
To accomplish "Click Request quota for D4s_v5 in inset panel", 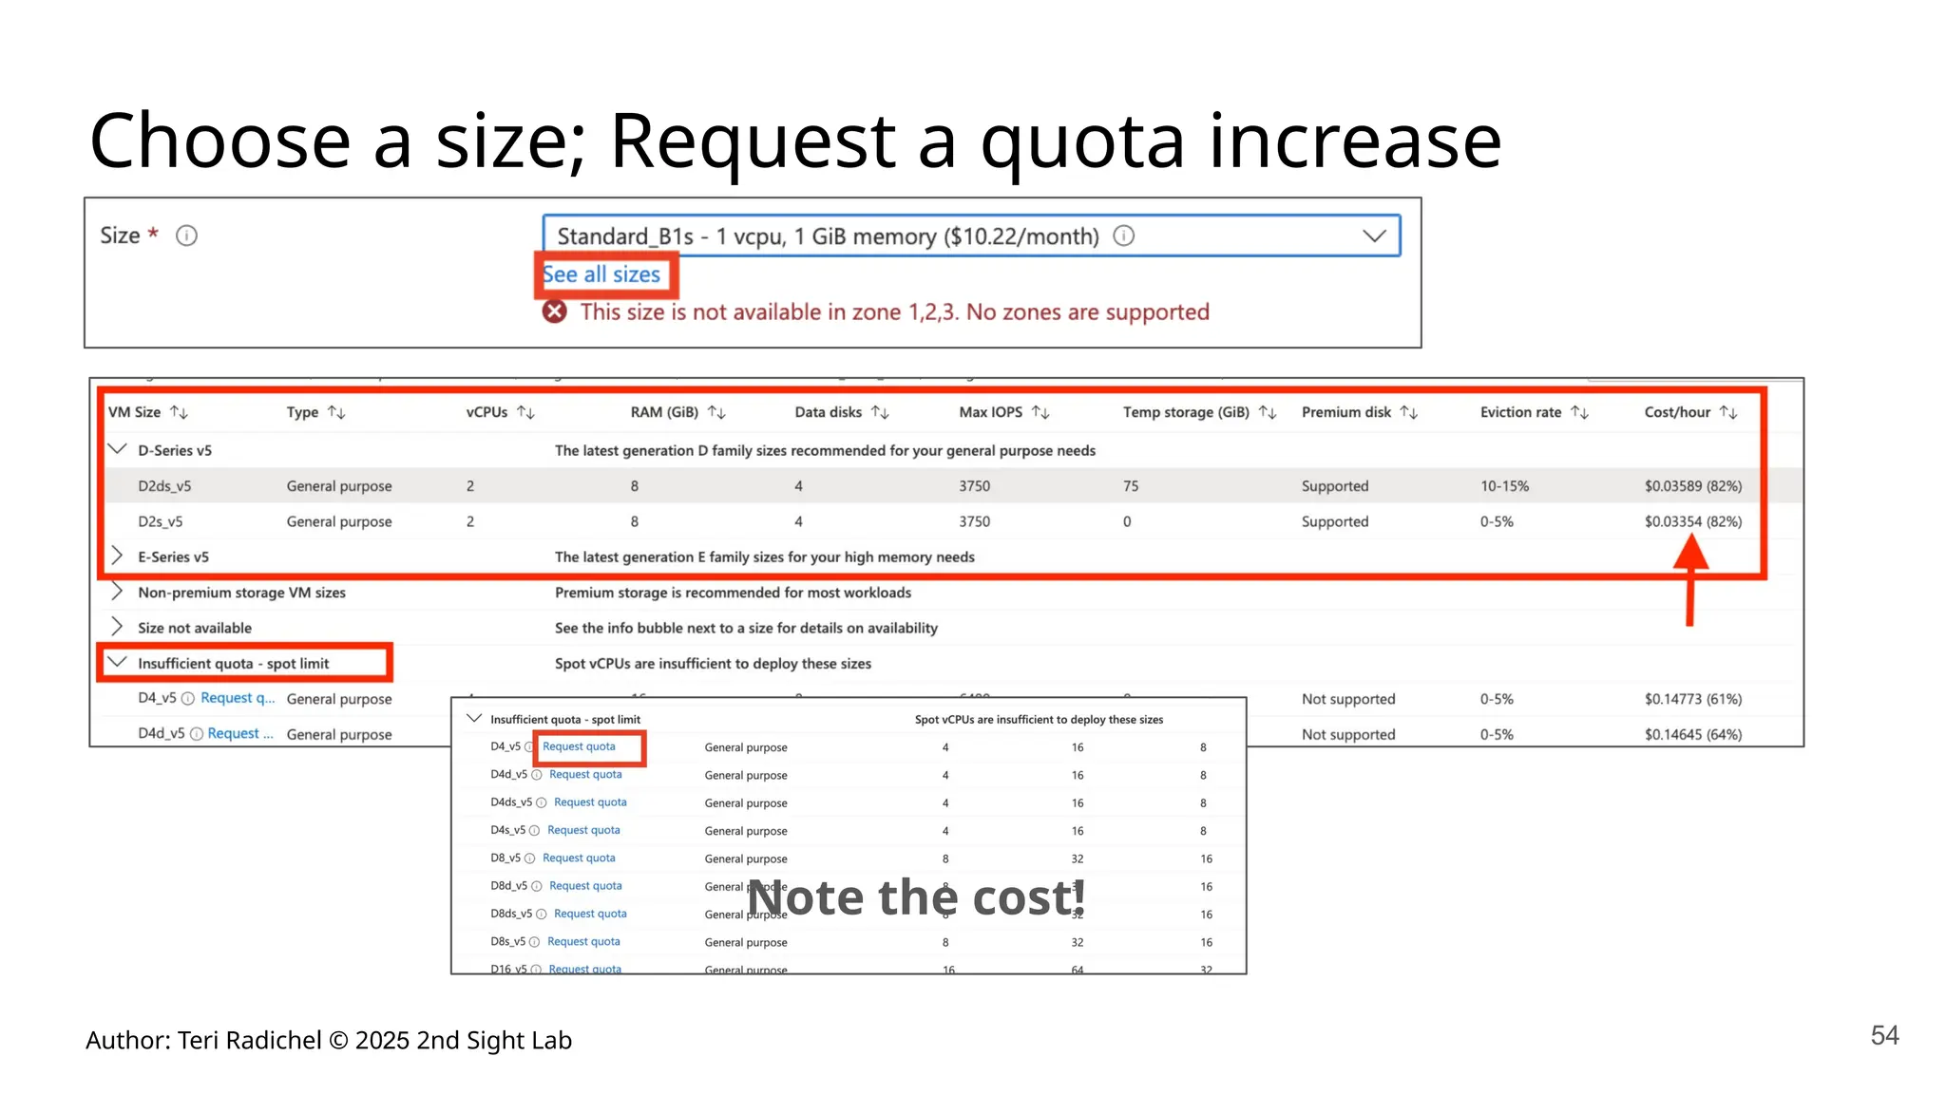I will click(583, 830).
